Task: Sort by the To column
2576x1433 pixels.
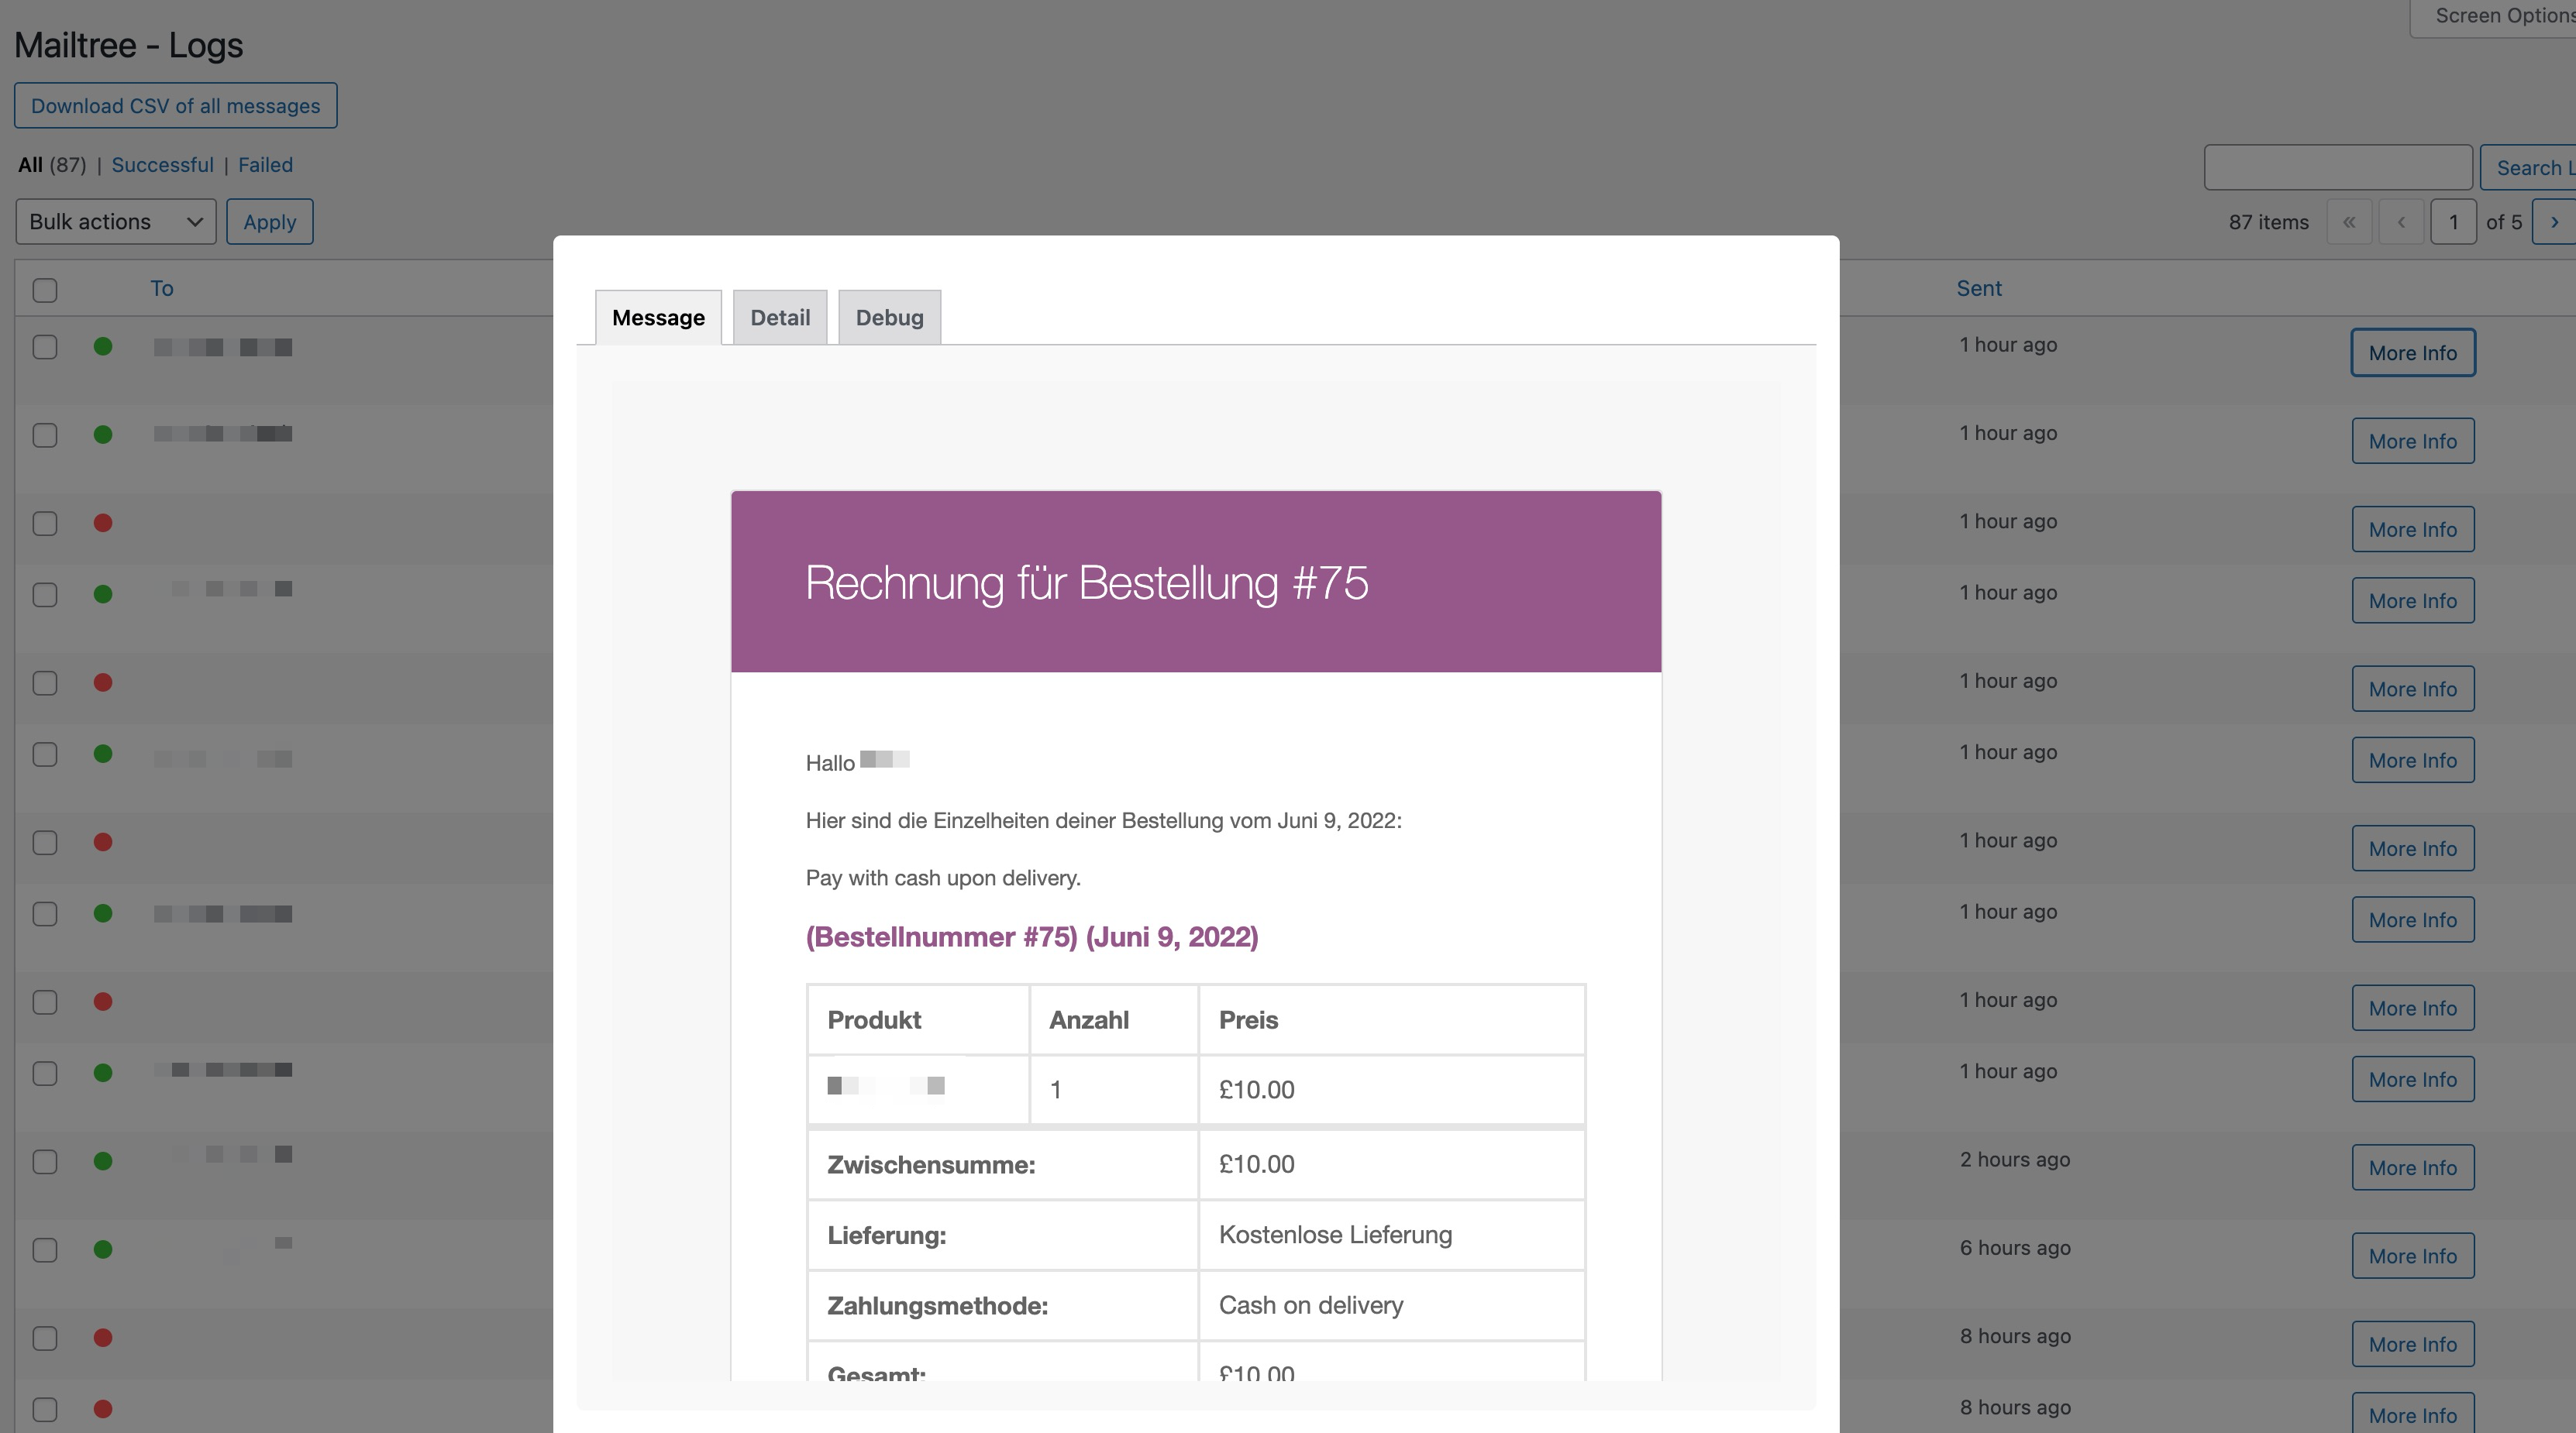Action: point(162,289)
